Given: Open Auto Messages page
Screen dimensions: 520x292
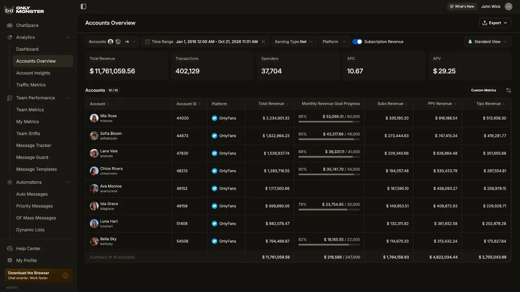Looking at the screenshot, I should [32, 194].
